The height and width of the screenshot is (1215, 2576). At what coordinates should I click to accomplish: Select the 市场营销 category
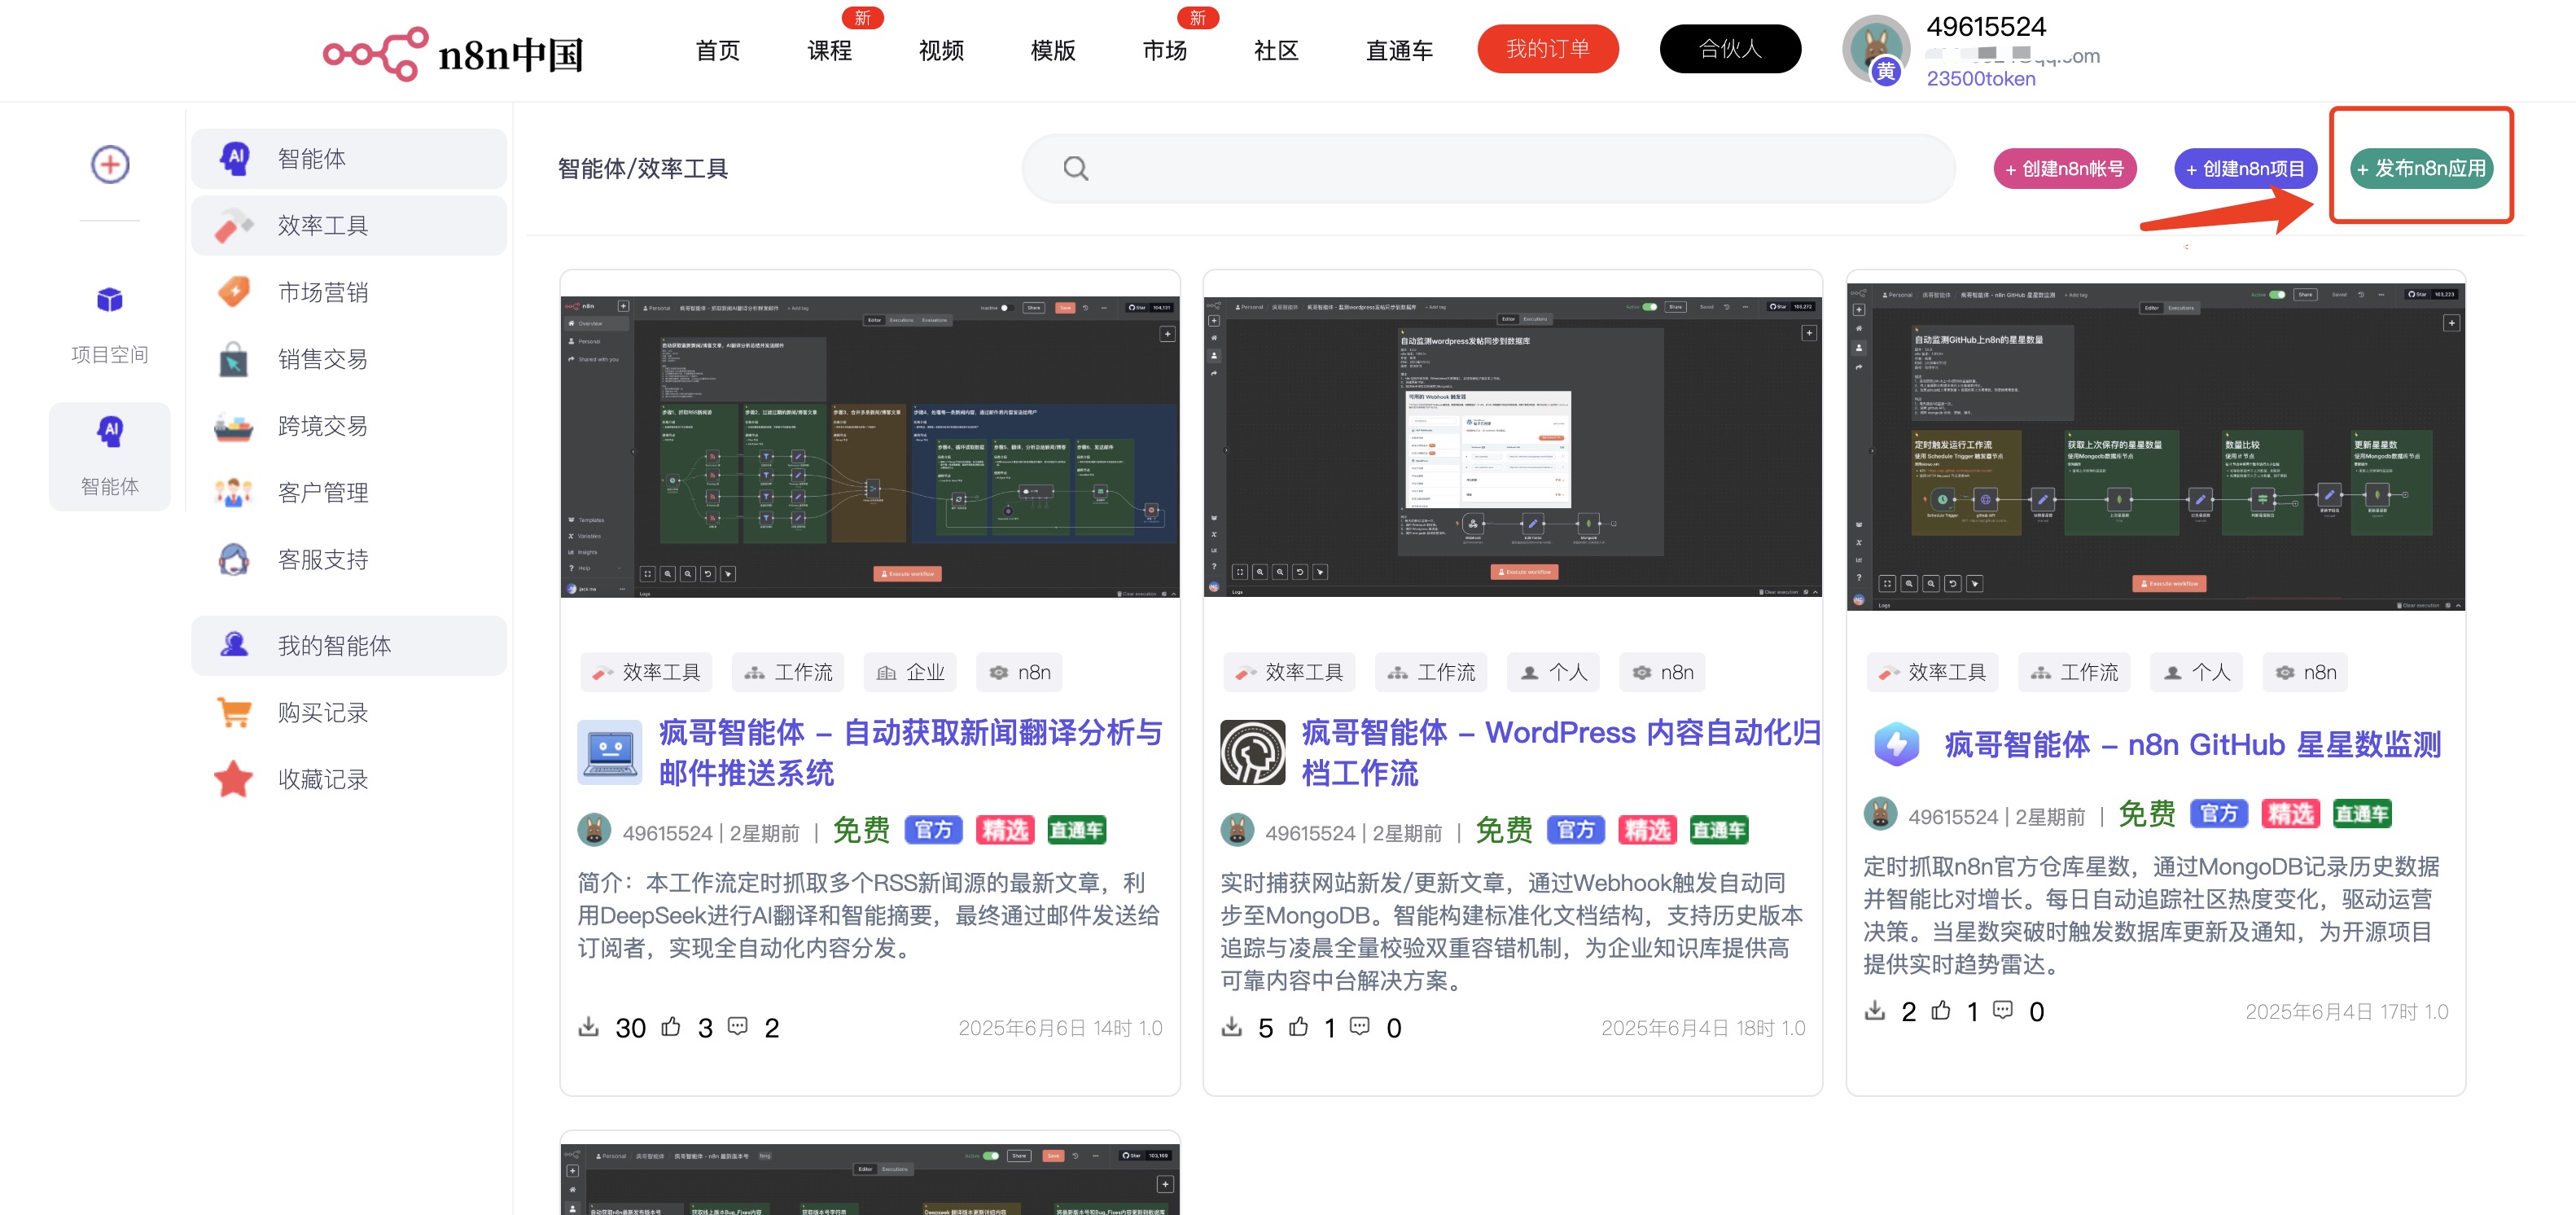point(349,292)
